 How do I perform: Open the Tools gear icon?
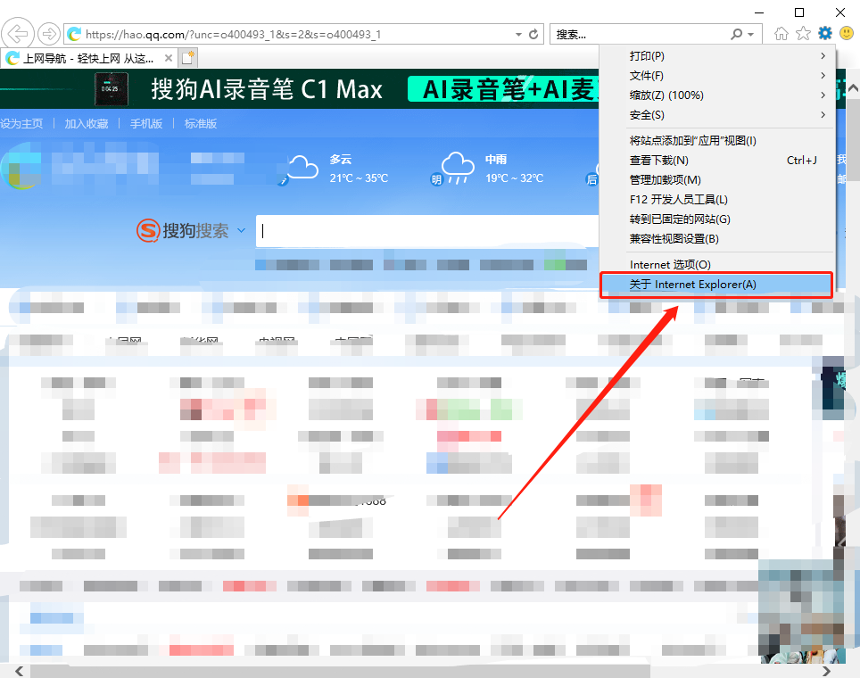(825, 34)
